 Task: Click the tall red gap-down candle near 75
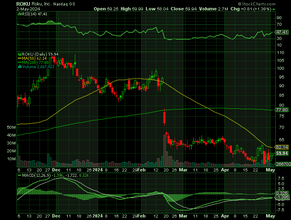(164, 117)
